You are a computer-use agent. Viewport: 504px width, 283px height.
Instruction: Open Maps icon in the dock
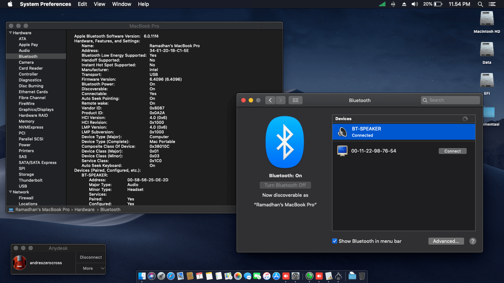pyautogui.click(x=228, y=276)
